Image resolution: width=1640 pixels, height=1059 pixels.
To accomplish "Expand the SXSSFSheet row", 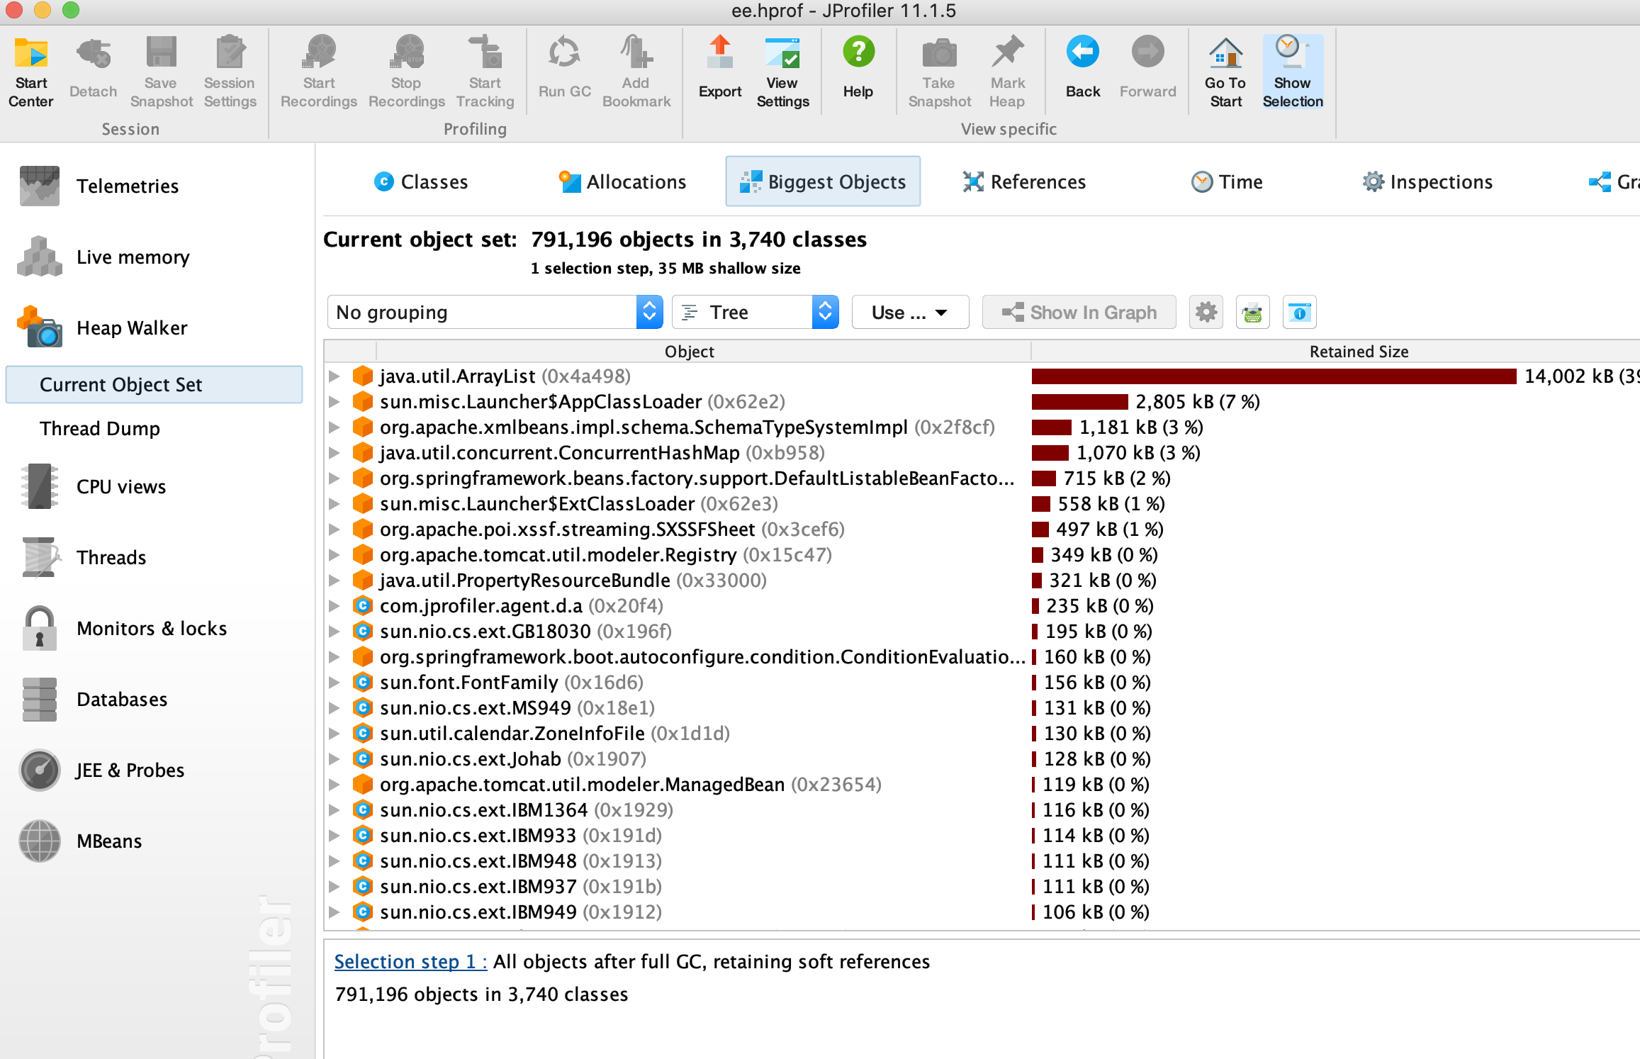I will [x=334, y=529].
